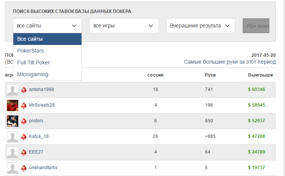The height and width of the screenshot is (176, 285).
Task: Click PokerStars icon beside MrSweets28
Action: [24, 105]
